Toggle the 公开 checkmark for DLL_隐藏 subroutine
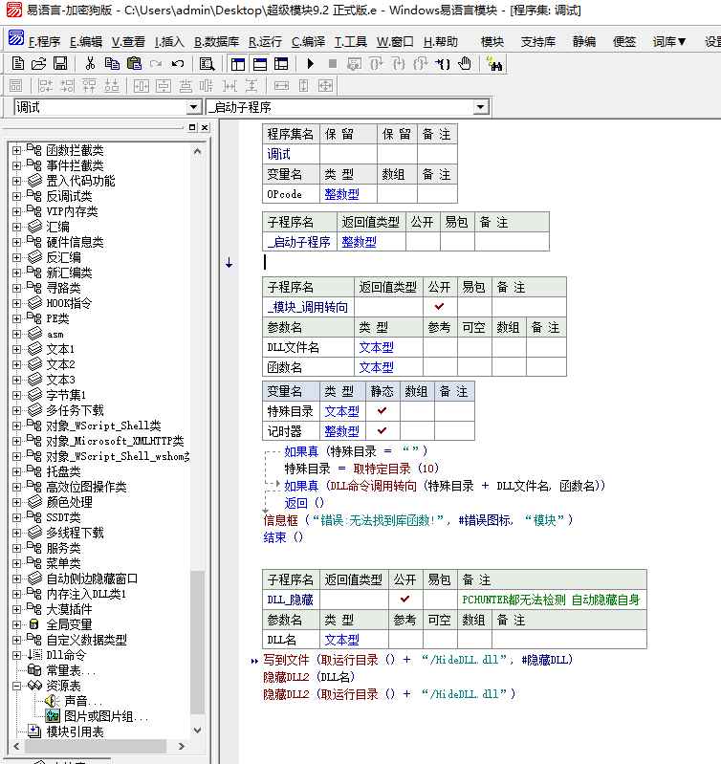 [404, 600]
